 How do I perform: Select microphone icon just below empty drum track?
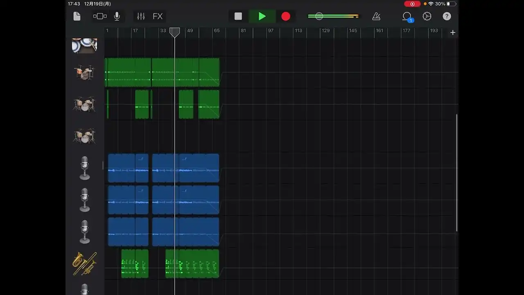[x=84, y=168]
